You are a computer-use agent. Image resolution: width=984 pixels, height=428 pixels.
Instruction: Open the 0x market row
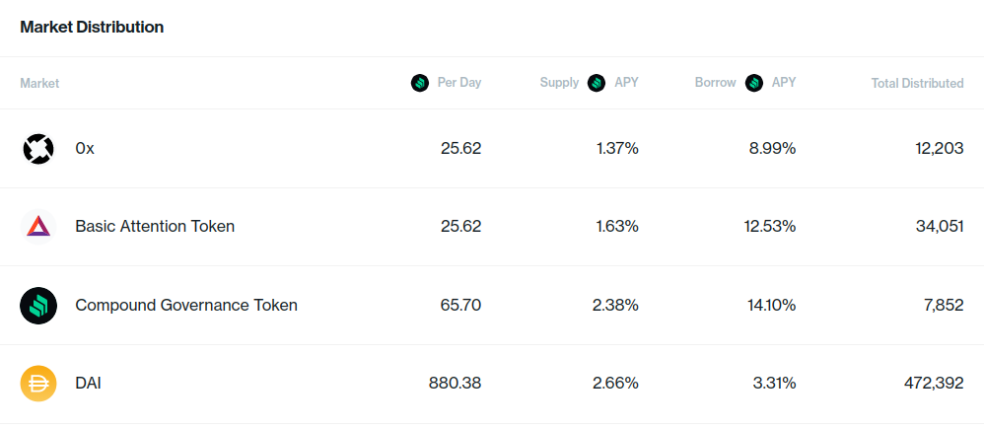tap(492, 149)
